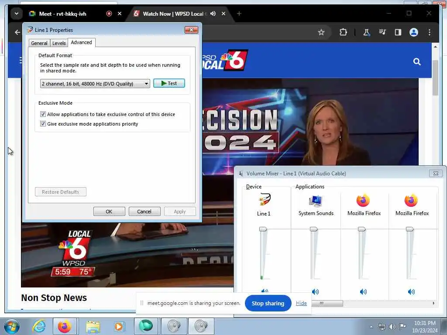Screen dimensions: 447x335
Task: Click the browser back arrow
Action: 17,32
